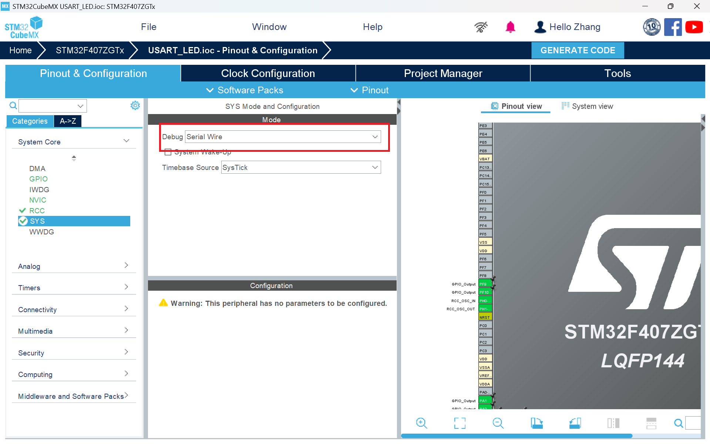Open the Tools tab
Viewport: 710px width, 444px height.
[x=618, y=73]
